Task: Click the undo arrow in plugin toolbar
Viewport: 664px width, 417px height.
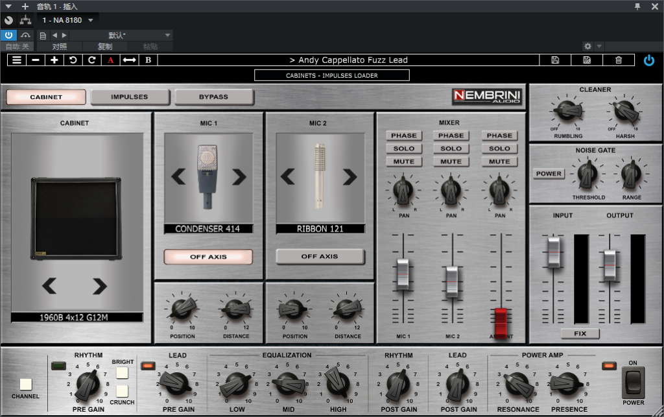Action: click(x=73, y=60)
